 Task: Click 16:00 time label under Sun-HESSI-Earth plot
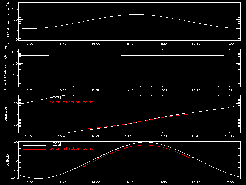96,44
